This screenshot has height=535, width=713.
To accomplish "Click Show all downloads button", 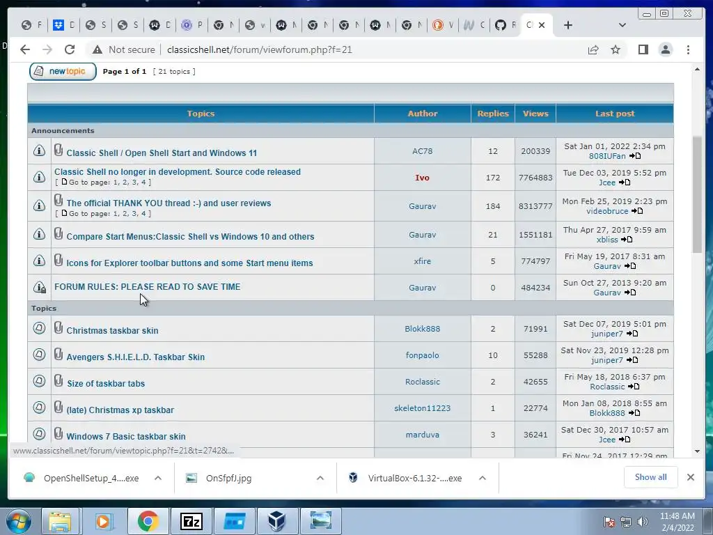I will 651,477.
